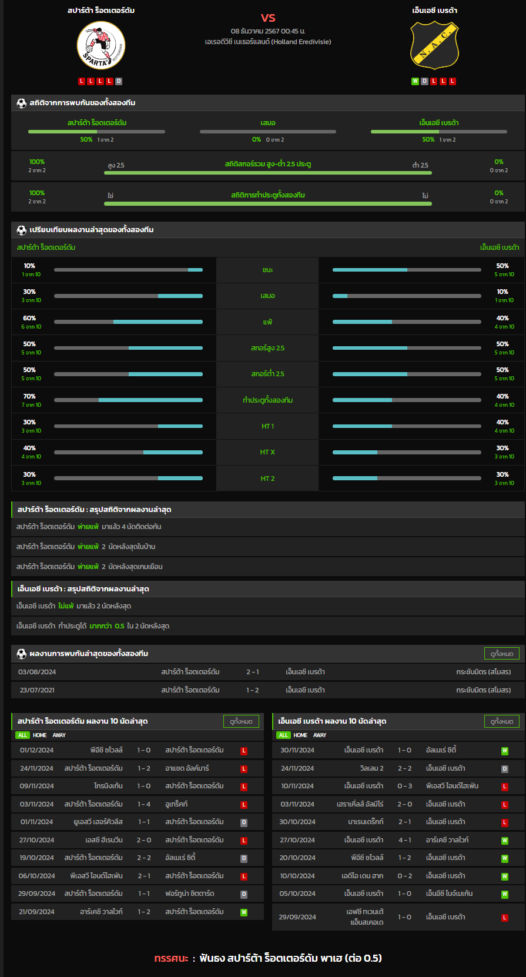This screenshot has height=977, width=526.
Task: Click the soccer ball icon in head-to-head stats header
Action: click(x=22, y=103)
